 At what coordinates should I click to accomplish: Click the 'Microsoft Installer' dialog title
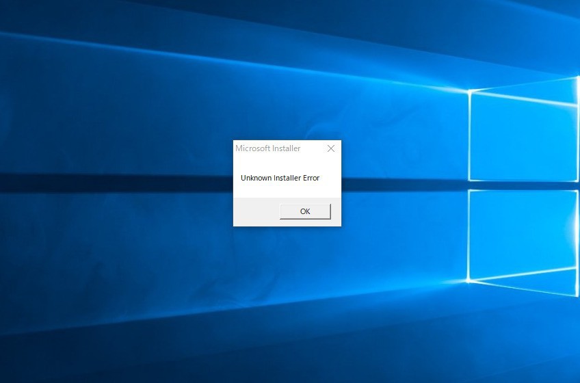pyautogui.click(x=268, y=148)
